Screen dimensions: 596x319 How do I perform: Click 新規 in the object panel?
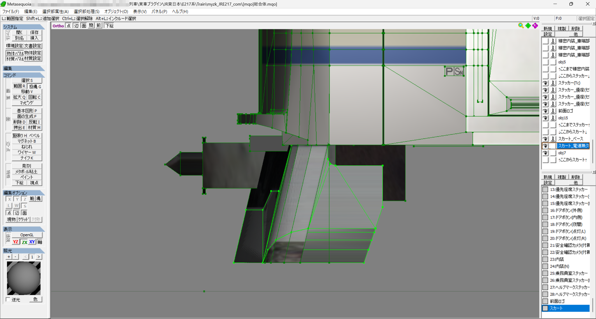[x=547, y=29]
